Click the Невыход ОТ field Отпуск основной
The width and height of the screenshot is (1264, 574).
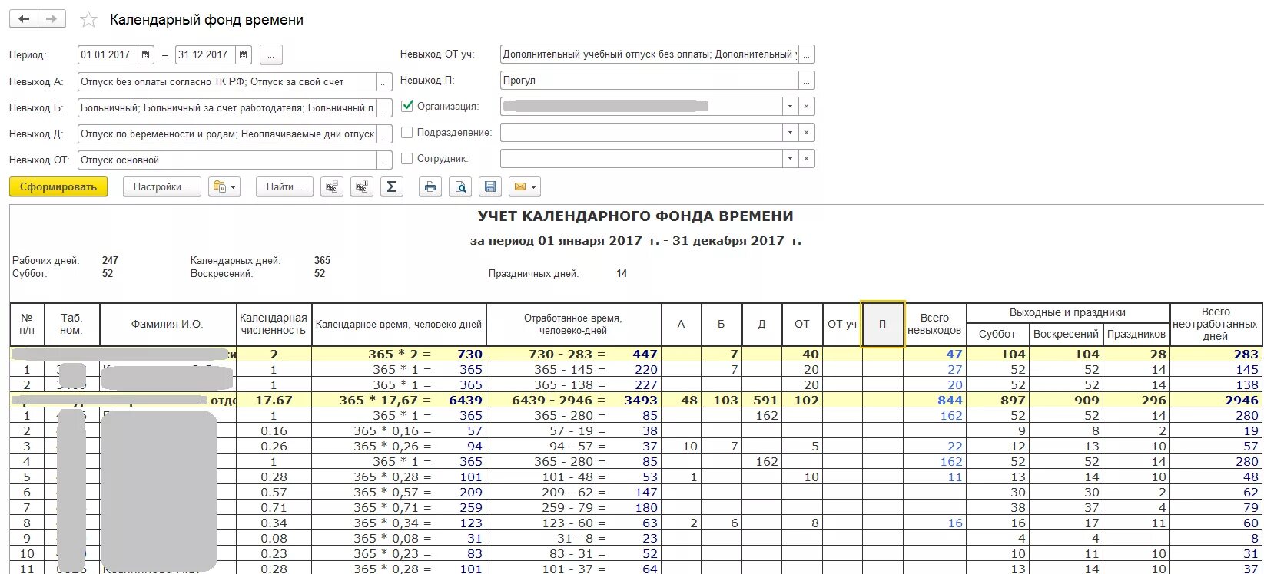tap(227, 160)
